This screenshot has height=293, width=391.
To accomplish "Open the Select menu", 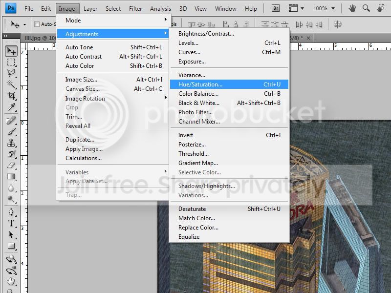I will tap(113, 9).
